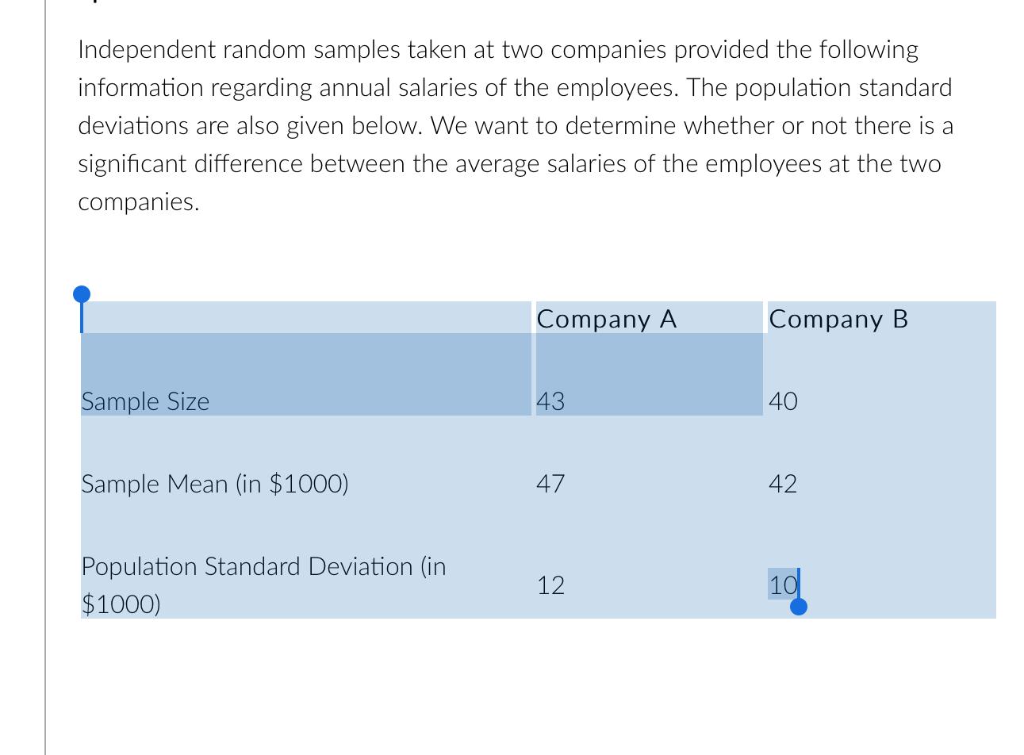Click the Sample Mean (in $1000) label
This screenshot has height=755, width=1024.
point(215,484)
